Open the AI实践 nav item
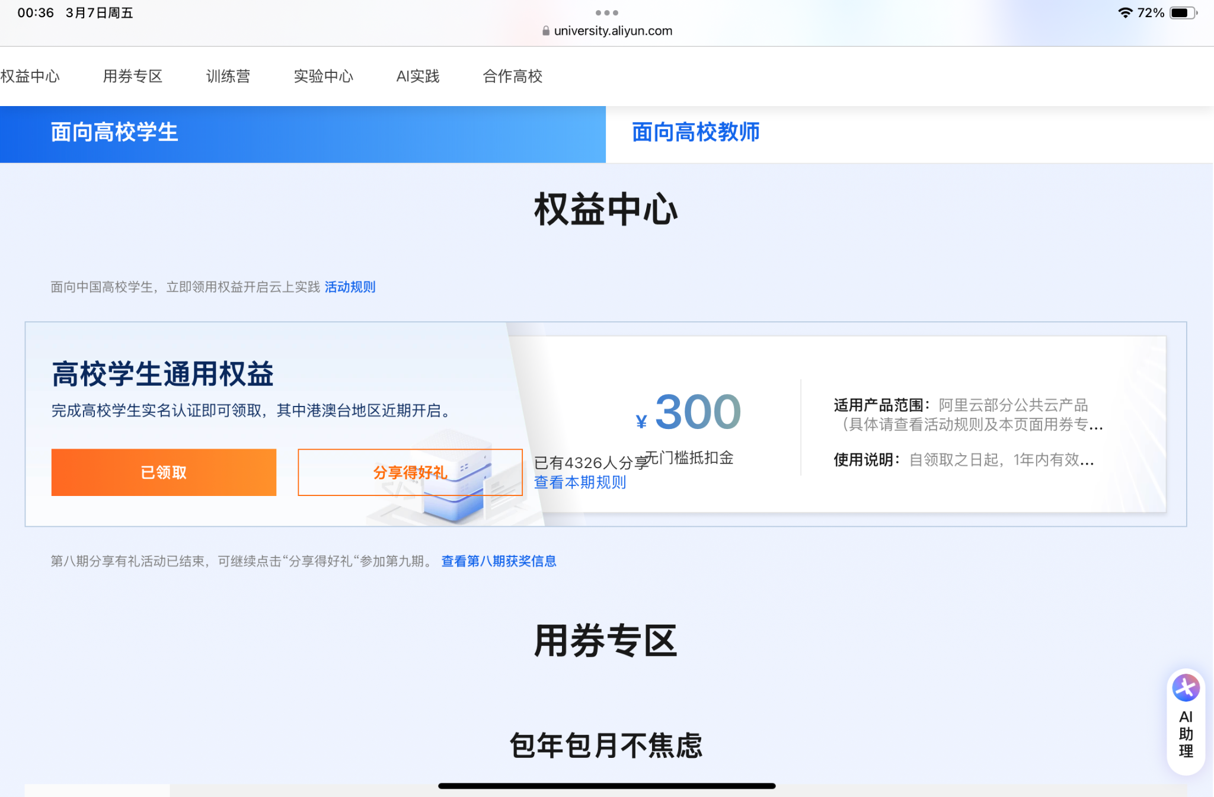This screenshot has height=797, width=1214. coord(418,76)
